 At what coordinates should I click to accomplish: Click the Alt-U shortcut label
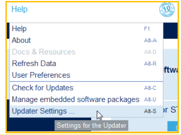pos(150,100)
